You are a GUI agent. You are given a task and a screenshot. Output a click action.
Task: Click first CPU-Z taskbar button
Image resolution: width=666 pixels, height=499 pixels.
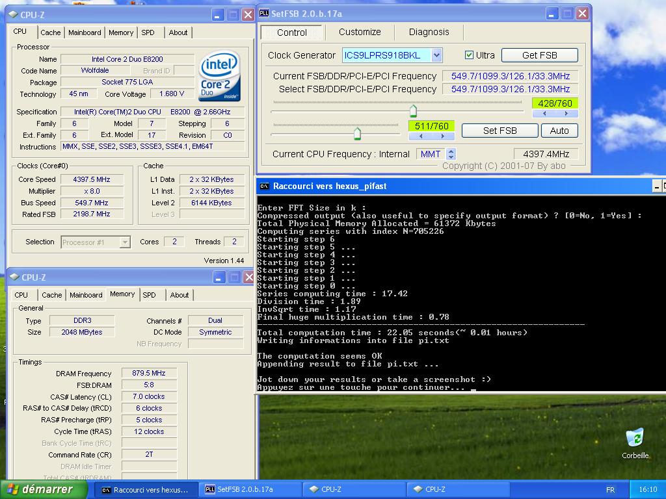[354, 490]
